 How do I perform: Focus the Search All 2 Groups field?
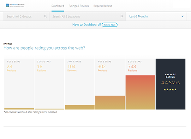pos(26,16)
